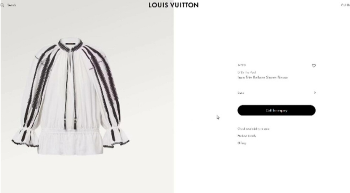The width and height of the screenshot is (350, 193).
Task: Open the Gifting link
Action: click(x=242, y=143)
